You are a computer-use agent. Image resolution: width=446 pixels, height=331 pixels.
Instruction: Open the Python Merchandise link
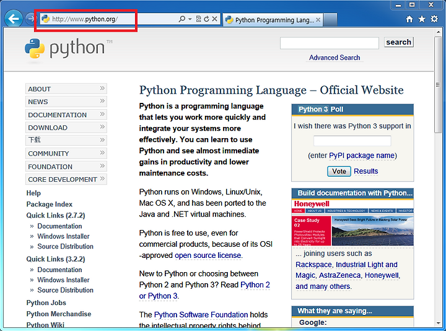pyautogui.click(x=59, y=314)
